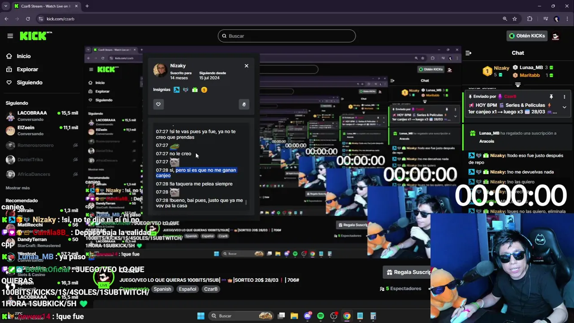Image resolution: width=574 pixels, height=323 pixels.
Task: Reload the browser page
Action: [28, 19]
